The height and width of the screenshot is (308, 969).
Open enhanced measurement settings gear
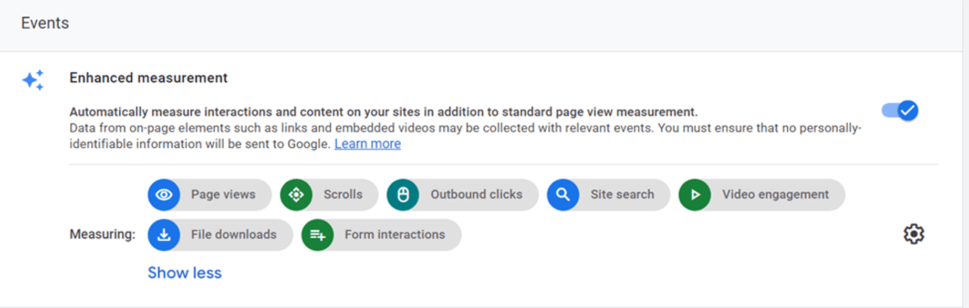[913, 234]
